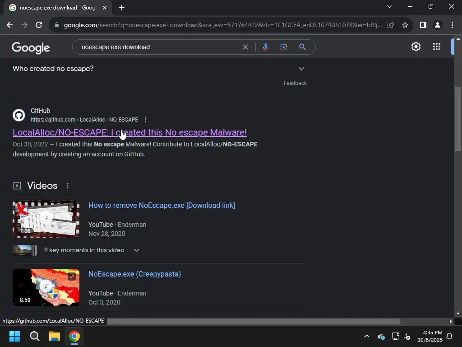This screenshot has height=347, width=462.
Task: Open a new tab with plus icon
Action: pyautogui.click(x=122, y=8)
